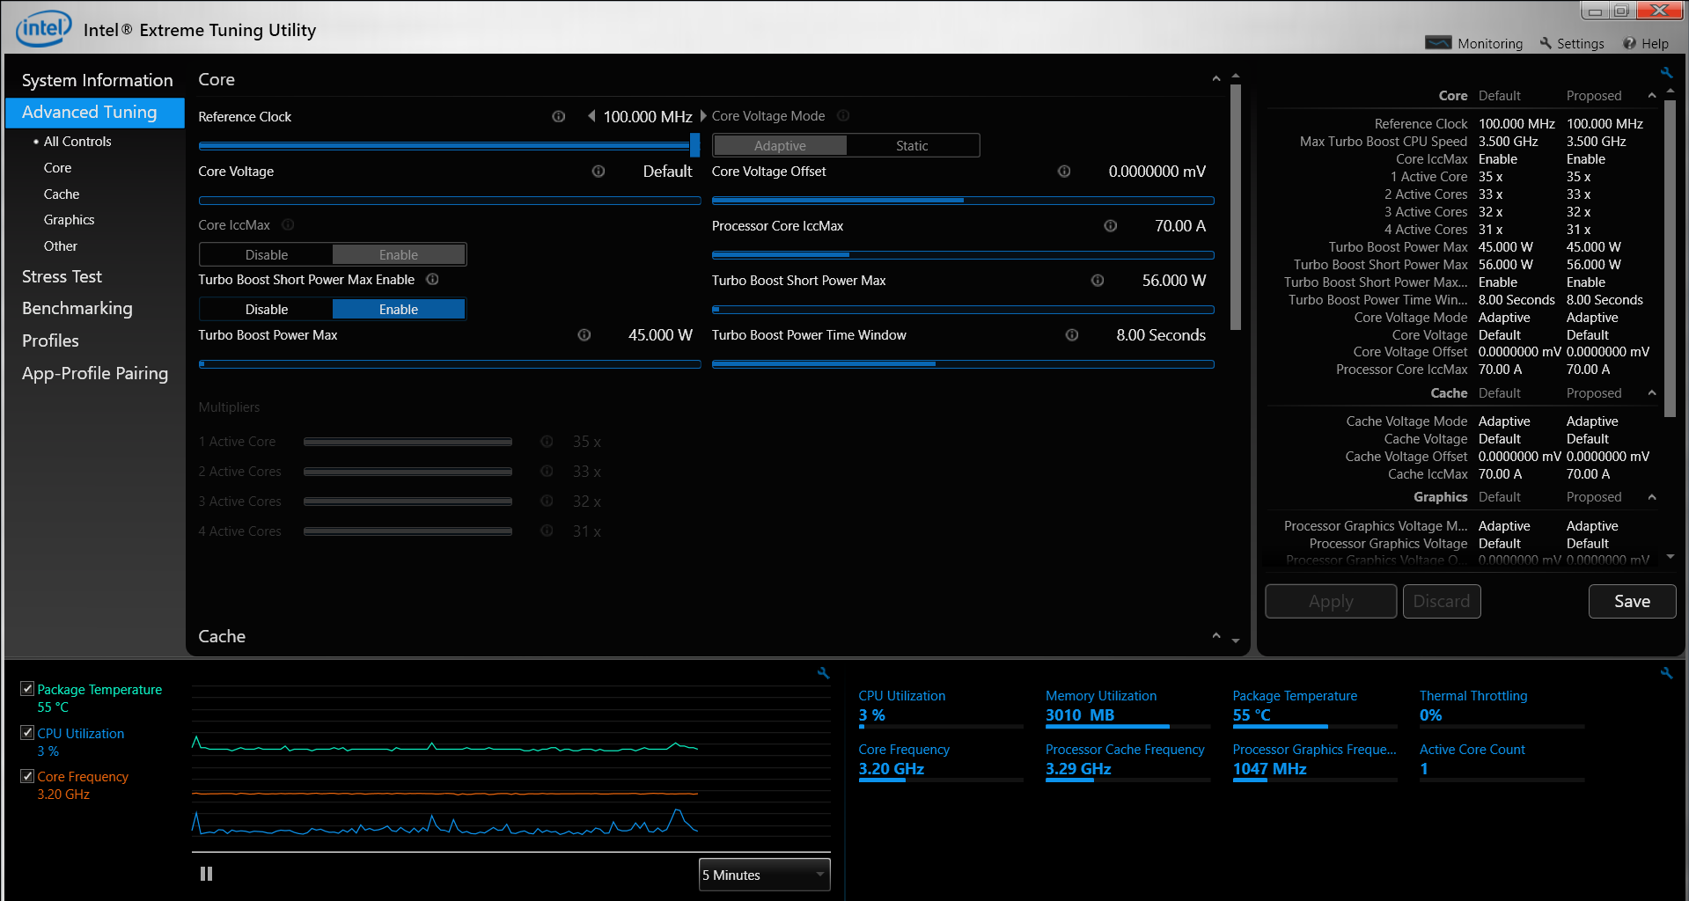Set Core Voltage Mode to Static

tap(912, 145)
